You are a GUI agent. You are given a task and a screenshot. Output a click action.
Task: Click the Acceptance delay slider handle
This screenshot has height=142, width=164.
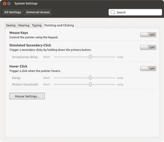coord(90,57)
